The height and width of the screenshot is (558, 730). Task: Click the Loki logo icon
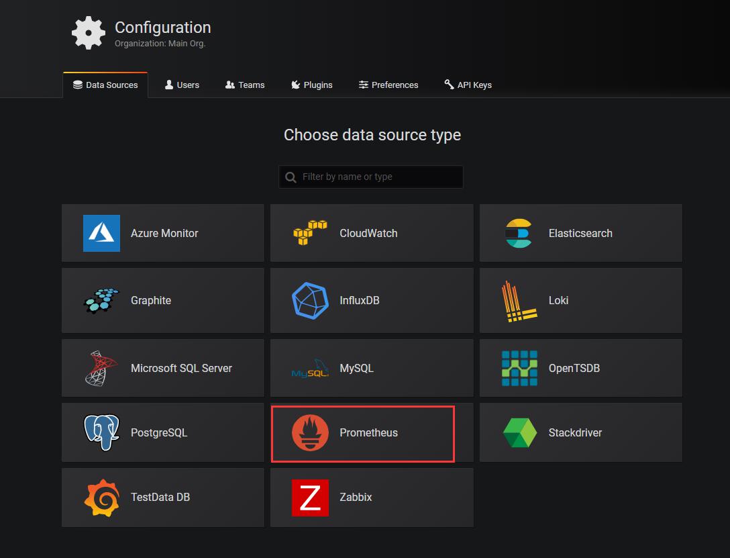pyautogui.click(x=519, y=301)
